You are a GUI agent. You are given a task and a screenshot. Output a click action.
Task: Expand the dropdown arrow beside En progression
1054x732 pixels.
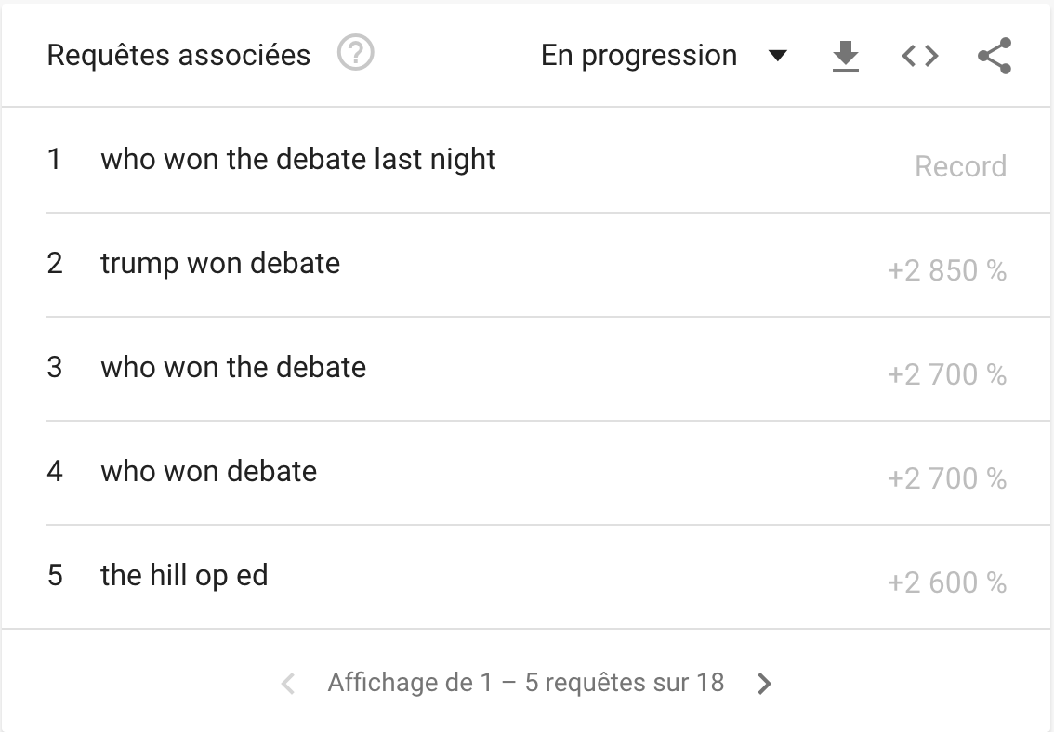pos(778,56)
